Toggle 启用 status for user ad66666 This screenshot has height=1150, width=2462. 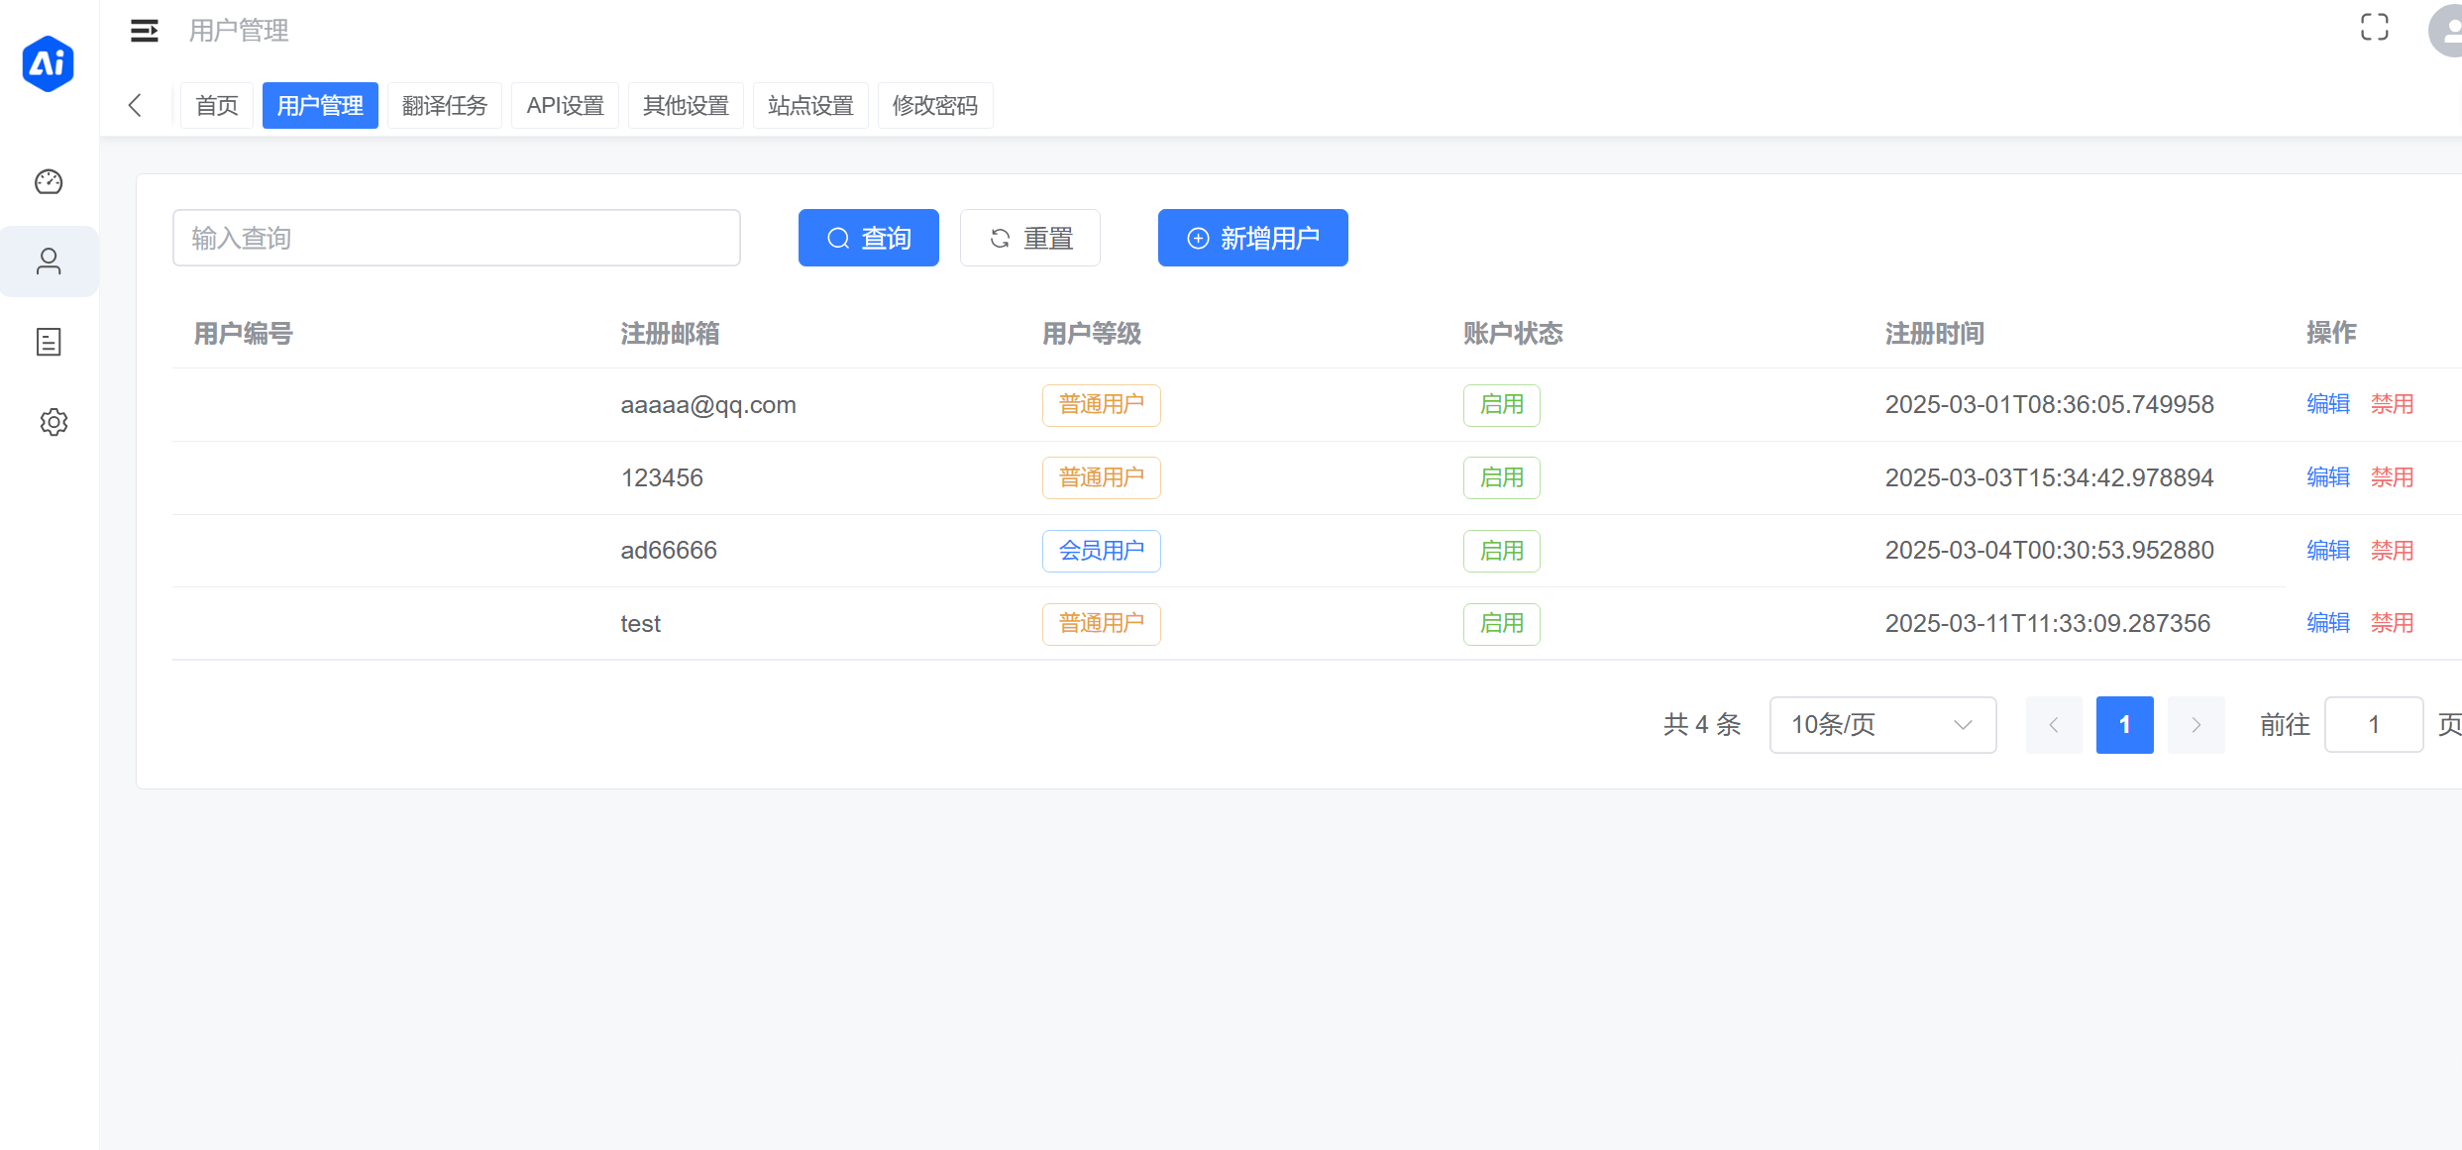point(1501,551)
